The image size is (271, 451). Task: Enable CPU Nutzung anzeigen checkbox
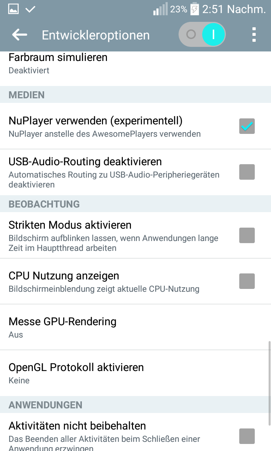pos(247,281)
